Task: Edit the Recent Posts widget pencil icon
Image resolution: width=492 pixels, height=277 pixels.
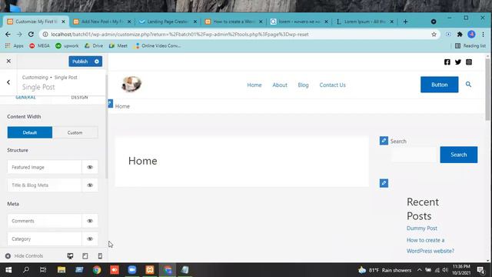Action: 384,183
